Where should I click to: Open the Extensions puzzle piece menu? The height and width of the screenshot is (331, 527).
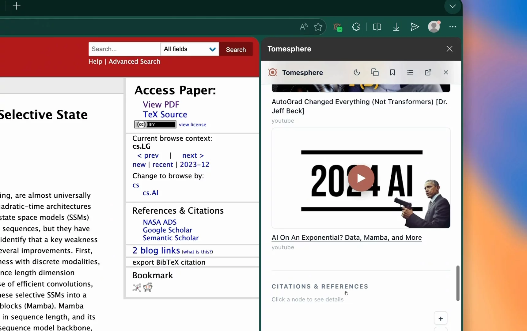click(356, 27)
